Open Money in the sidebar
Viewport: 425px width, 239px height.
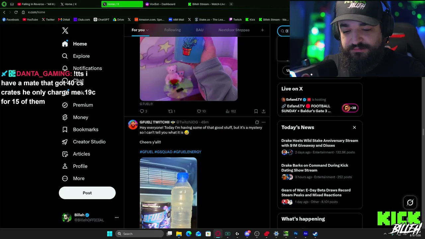[75, 117]
